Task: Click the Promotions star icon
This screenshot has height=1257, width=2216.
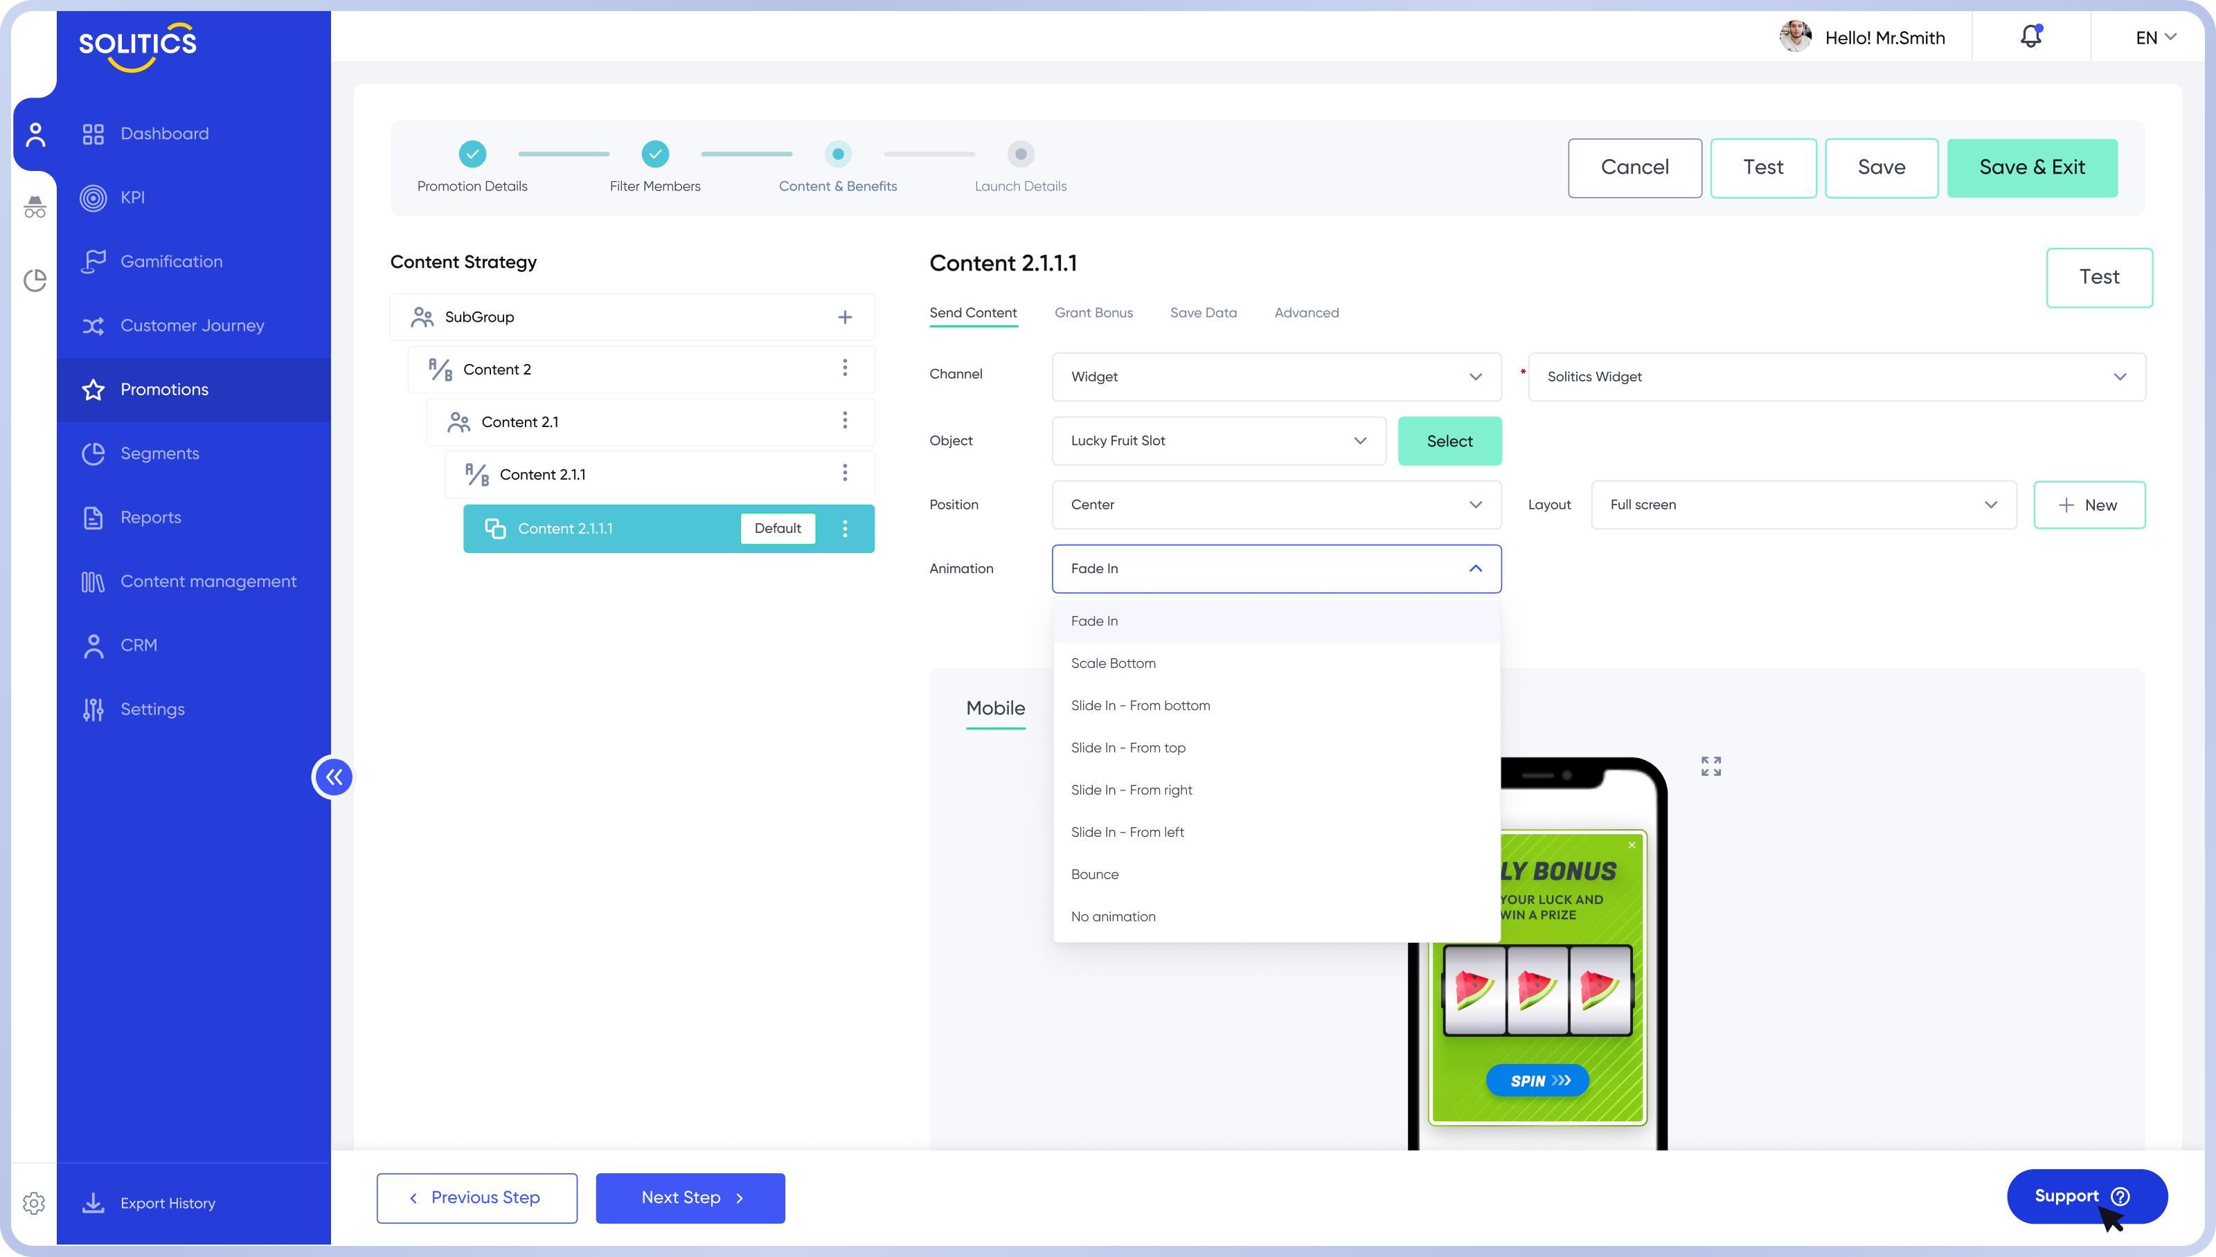Action: [x=93, y=390]
